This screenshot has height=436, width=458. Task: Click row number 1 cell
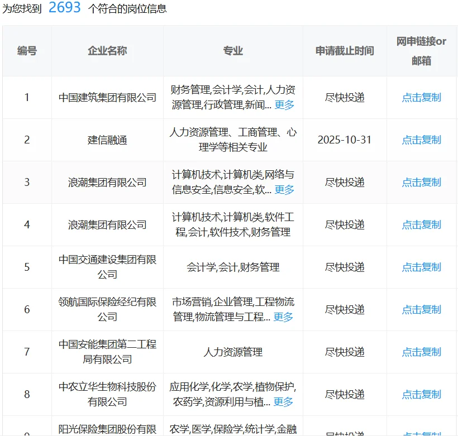27,98
